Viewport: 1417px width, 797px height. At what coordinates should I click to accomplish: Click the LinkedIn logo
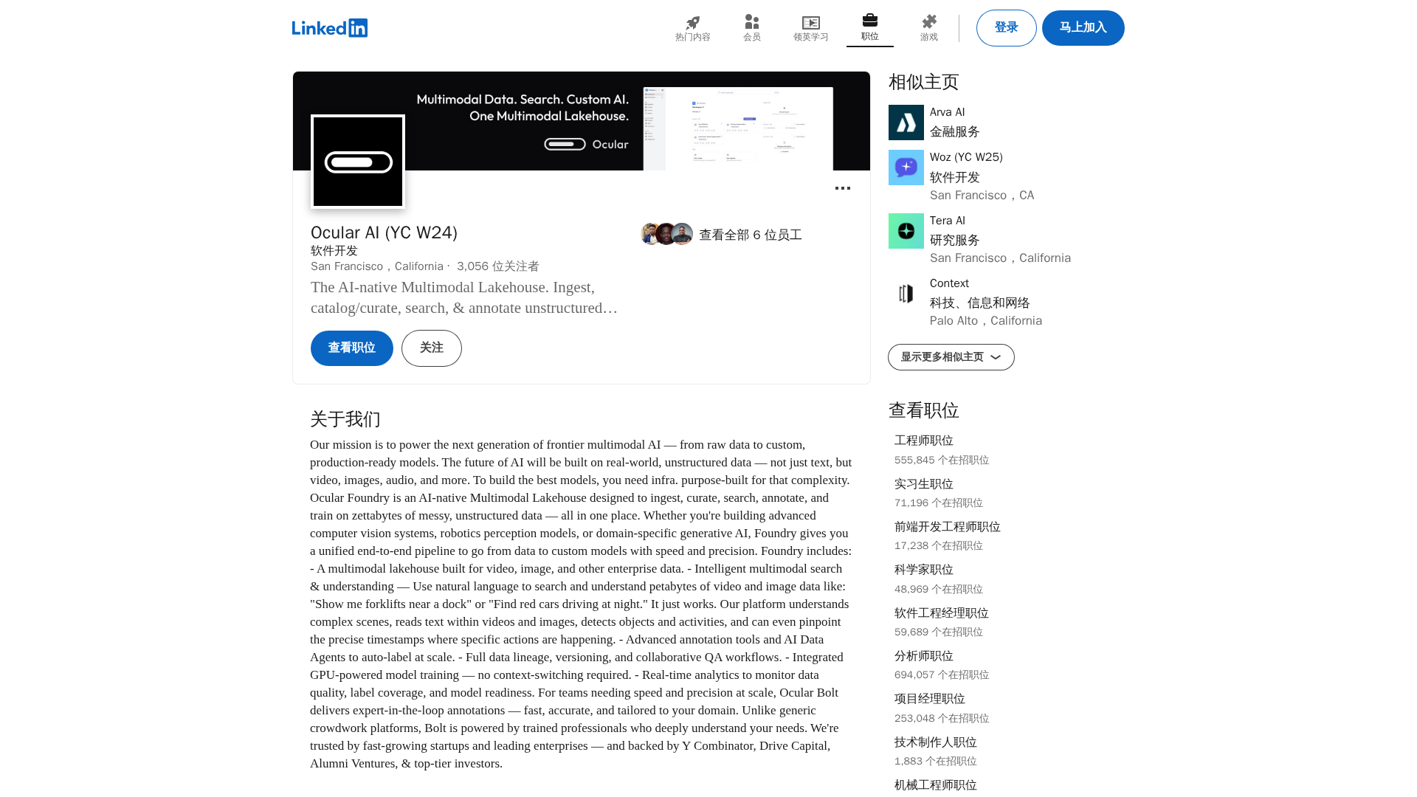pos(329,28)
